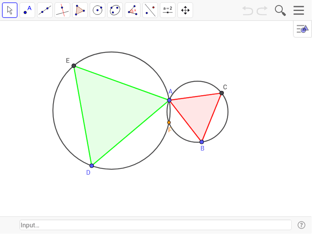312x234 pixels.
Task: Select the Ellipse conic tool
Action: pyautogui.click(x=115, y=10)
